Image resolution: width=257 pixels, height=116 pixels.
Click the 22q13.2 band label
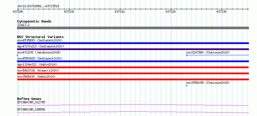23,25
